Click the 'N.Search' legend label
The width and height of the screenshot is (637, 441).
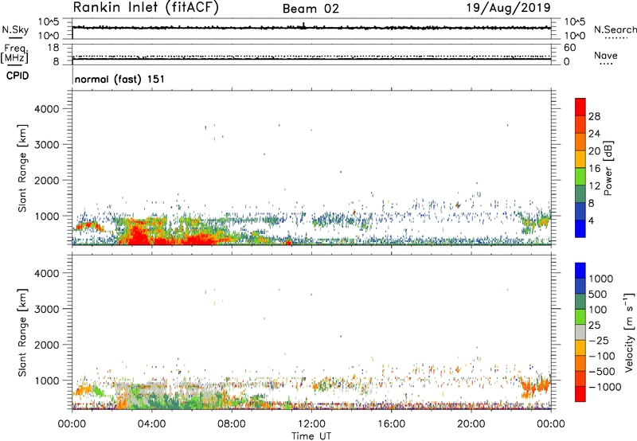click(616, 29)
